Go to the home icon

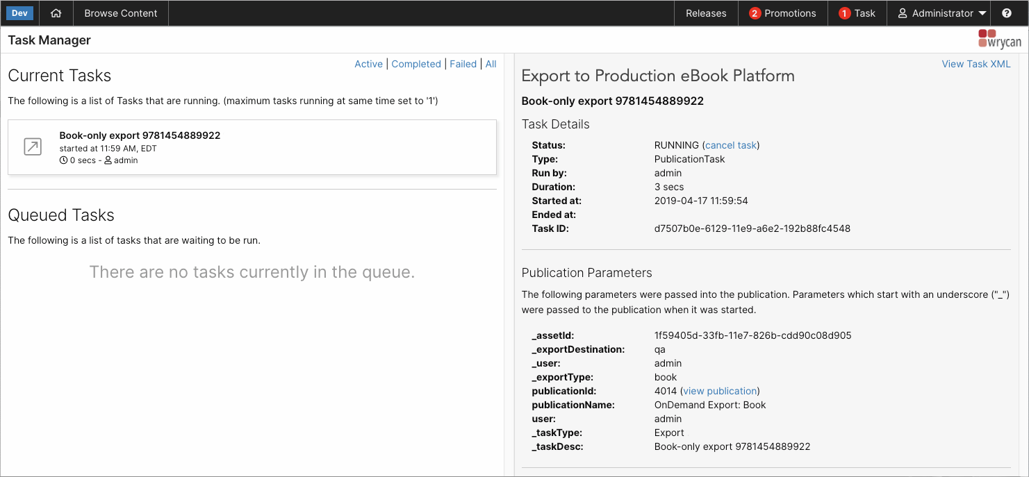[x=56, y=13]
